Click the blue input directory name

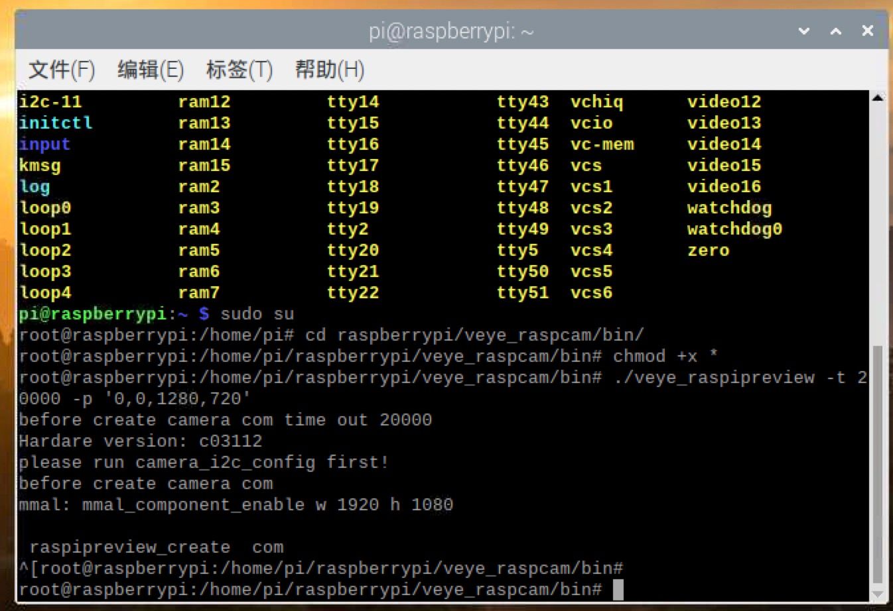click(x=44, y=144)
